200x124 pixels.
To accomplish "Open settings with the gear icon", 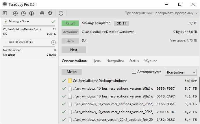I will (50, 13).
